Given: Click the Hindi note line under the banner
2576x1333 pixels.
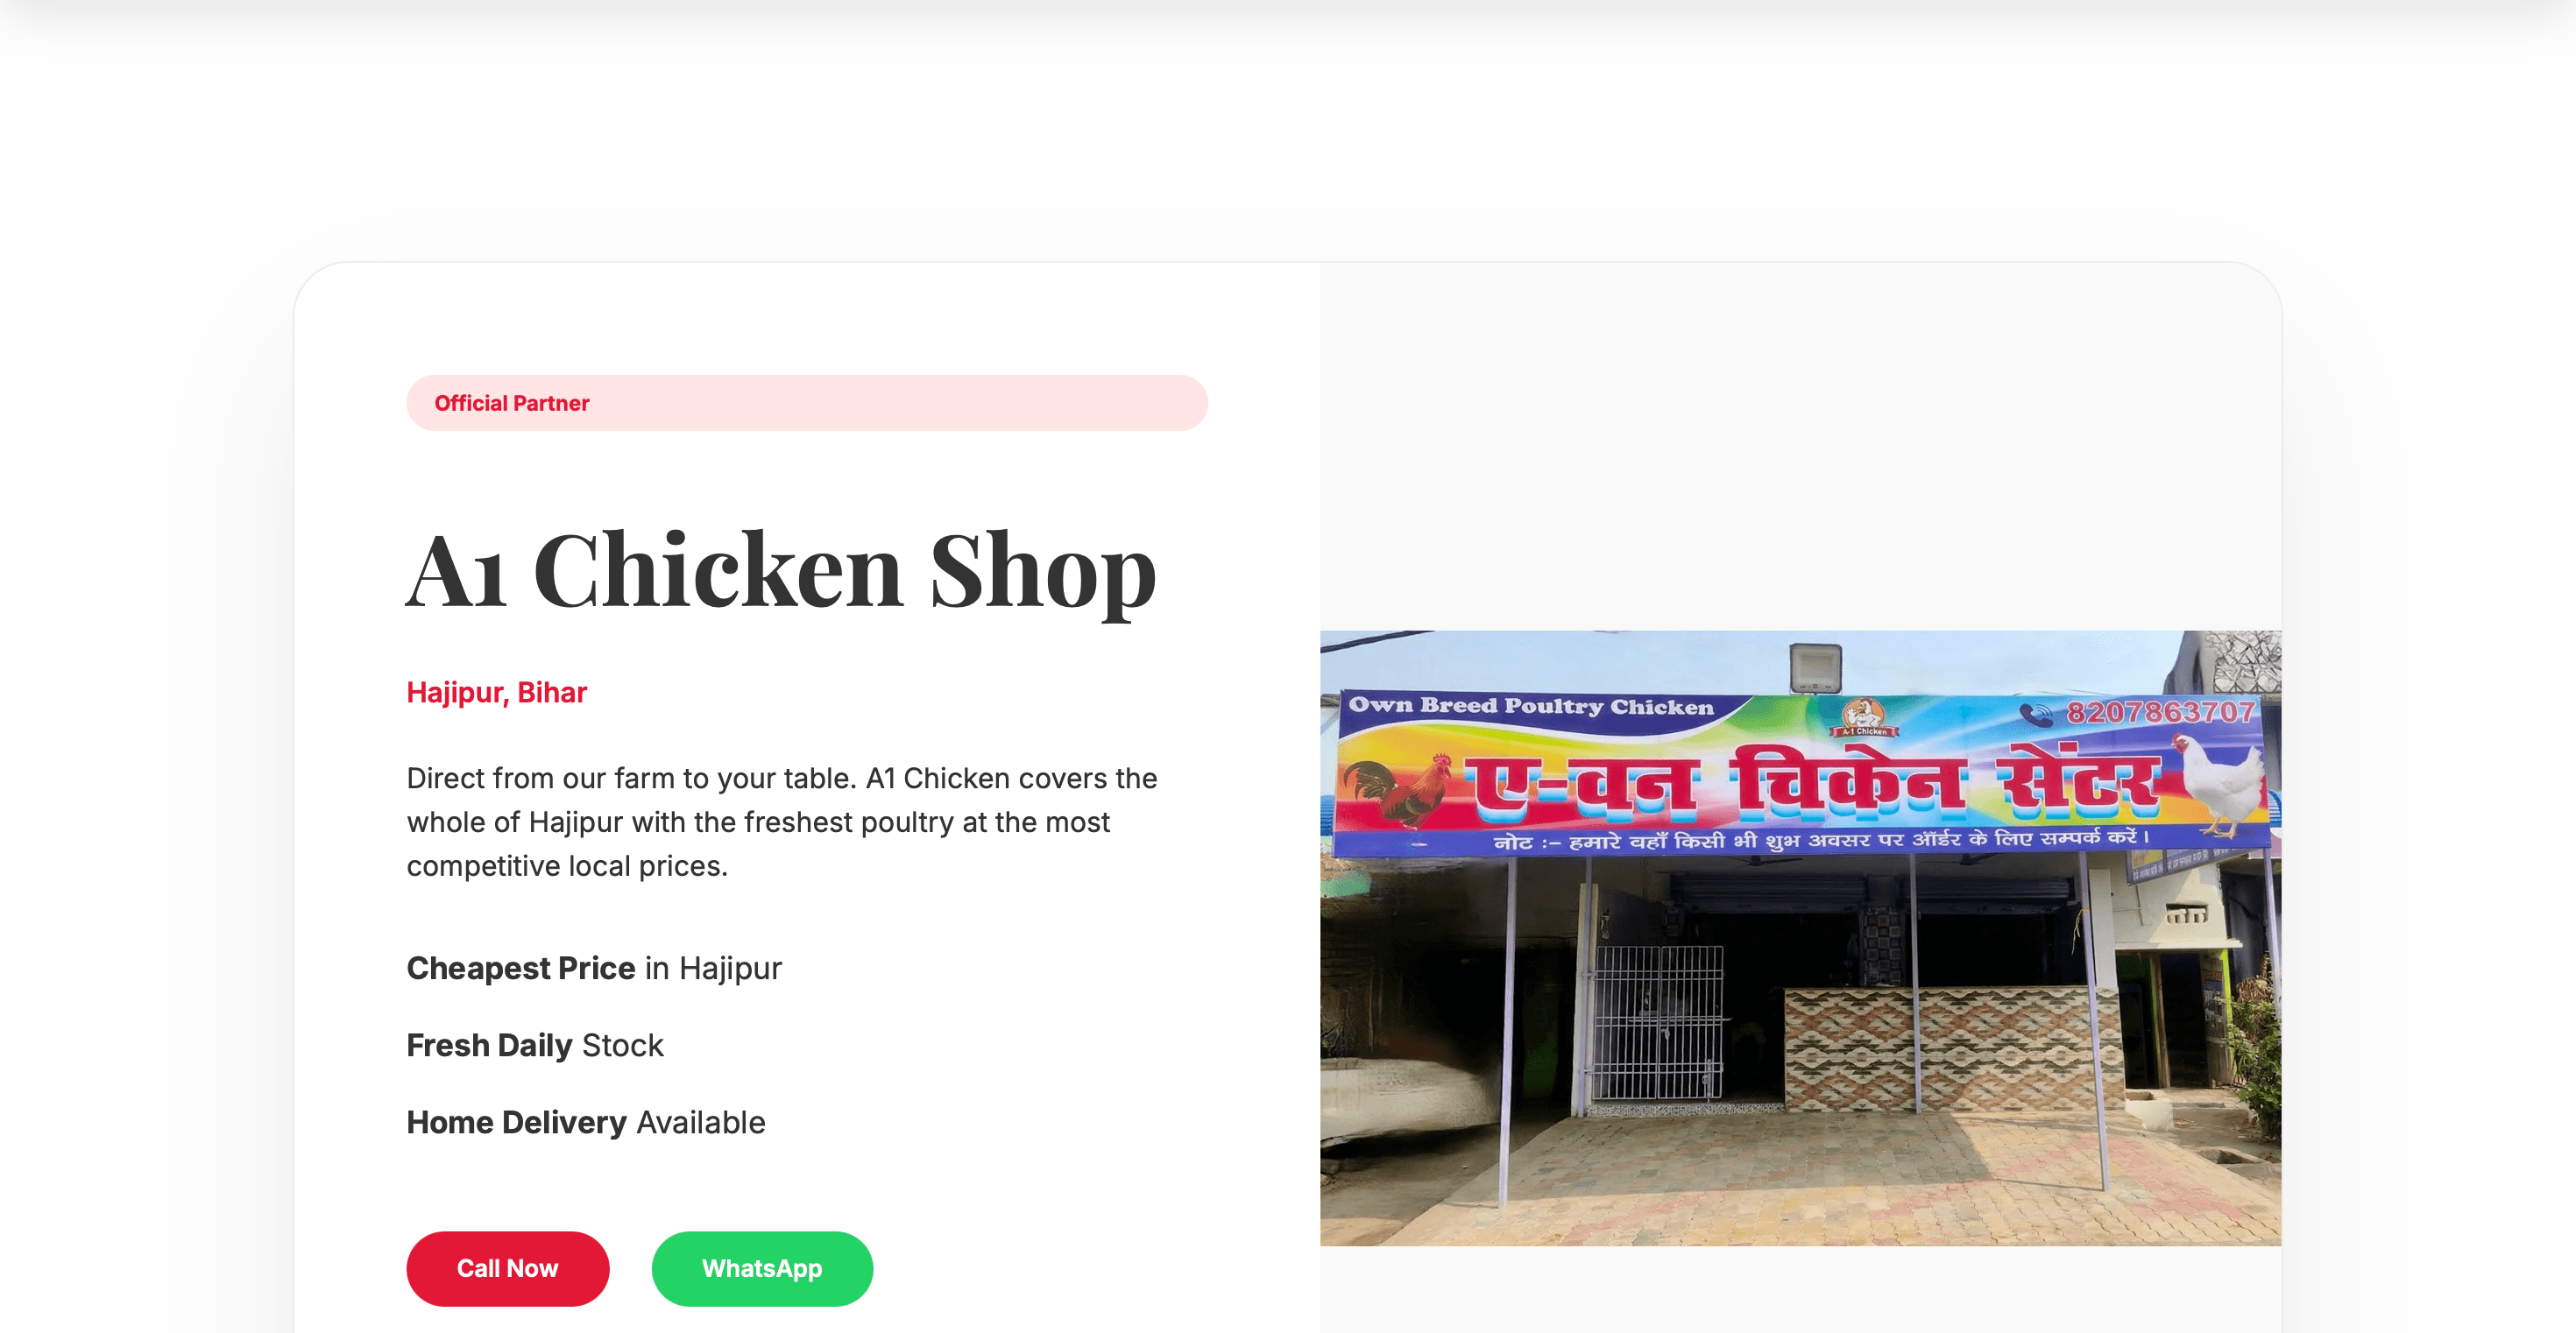Looking at the screenshot, I should 1820,841.
